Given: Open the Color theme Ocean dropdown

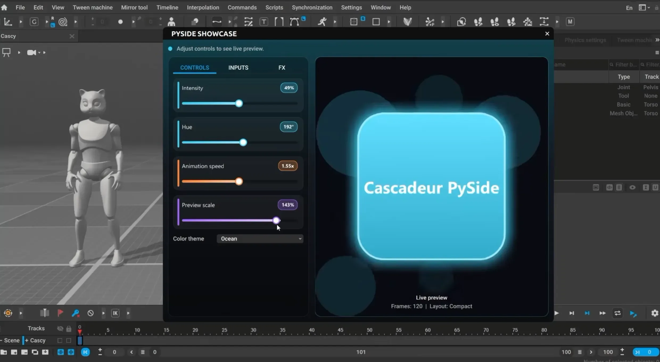Looking at the screenshot, I should [x=260, y=239].
